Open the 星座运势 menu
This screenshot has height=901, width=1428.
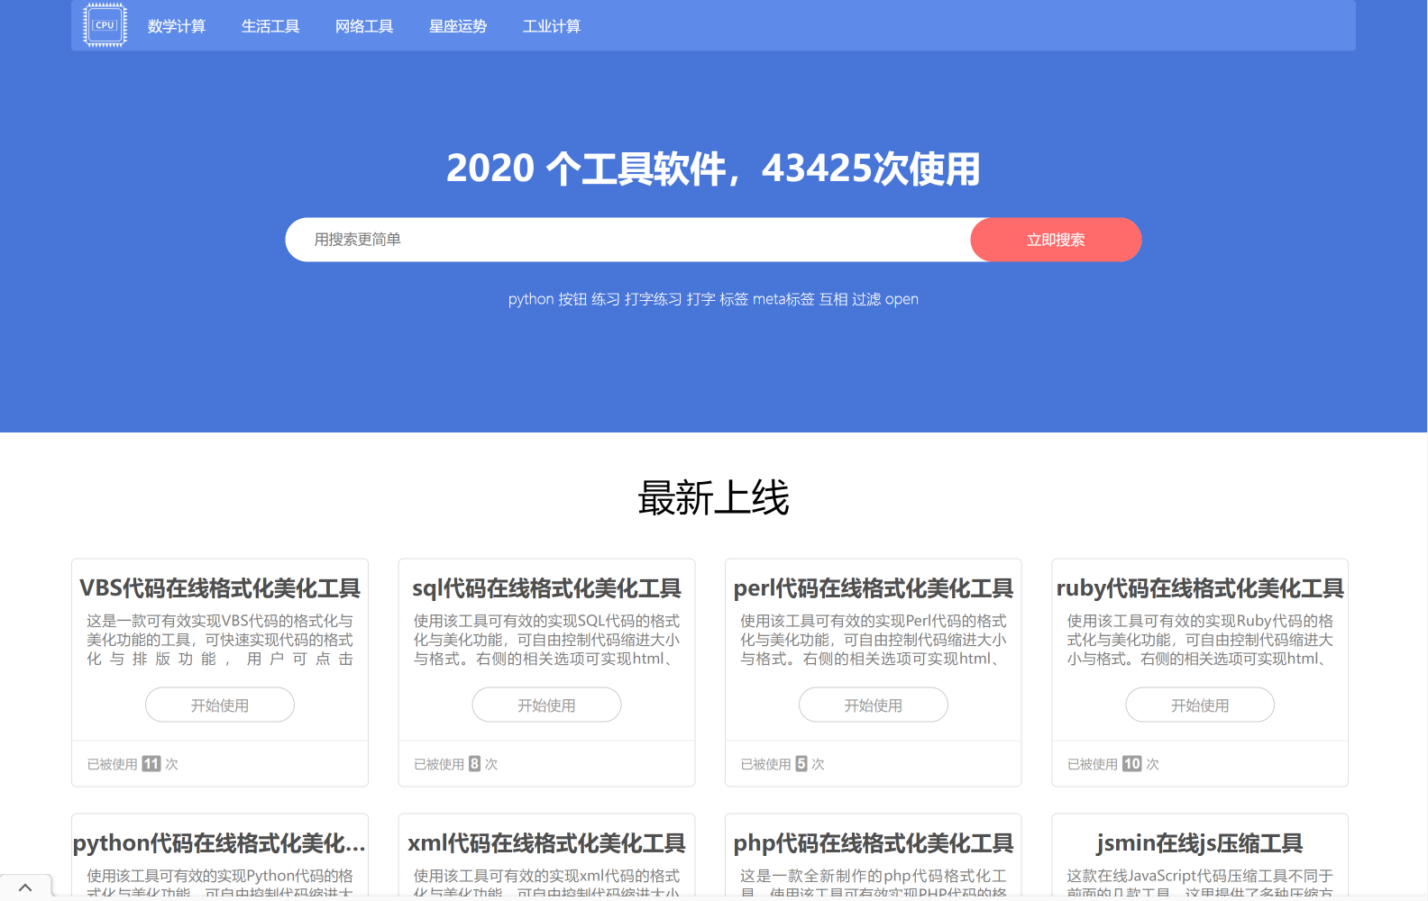tap(458, 26)
